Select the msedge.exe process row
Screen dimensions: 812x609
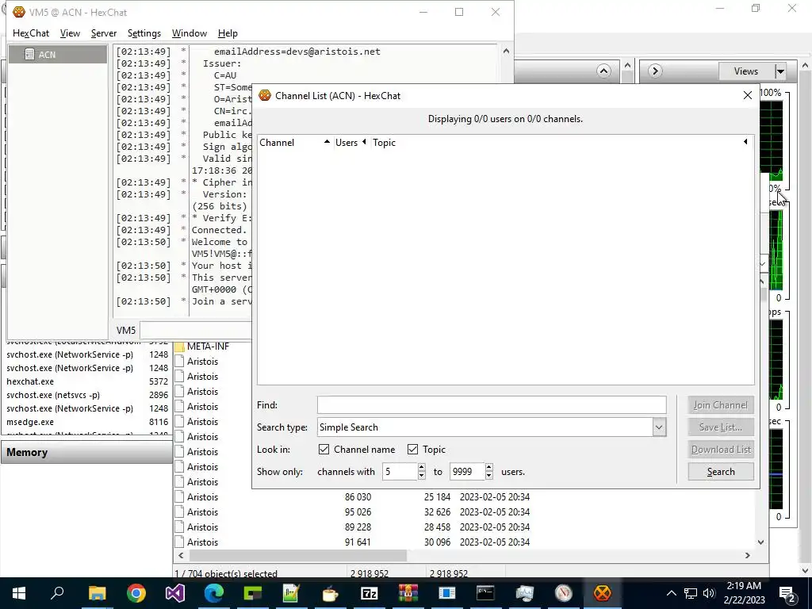click(x=87, y=422)
